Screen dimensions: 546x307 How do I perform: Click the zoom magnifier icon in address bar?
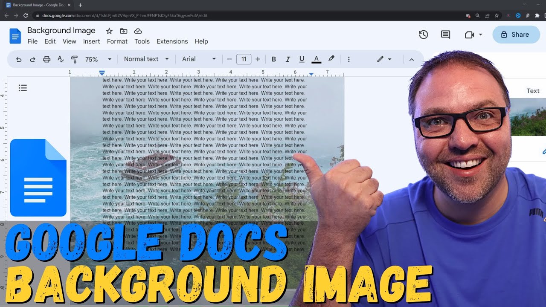point(478,15)
